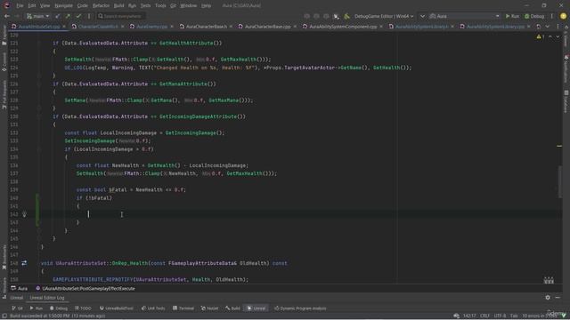
Task: Open the Tests menu
Action: [x=145, y=5]
